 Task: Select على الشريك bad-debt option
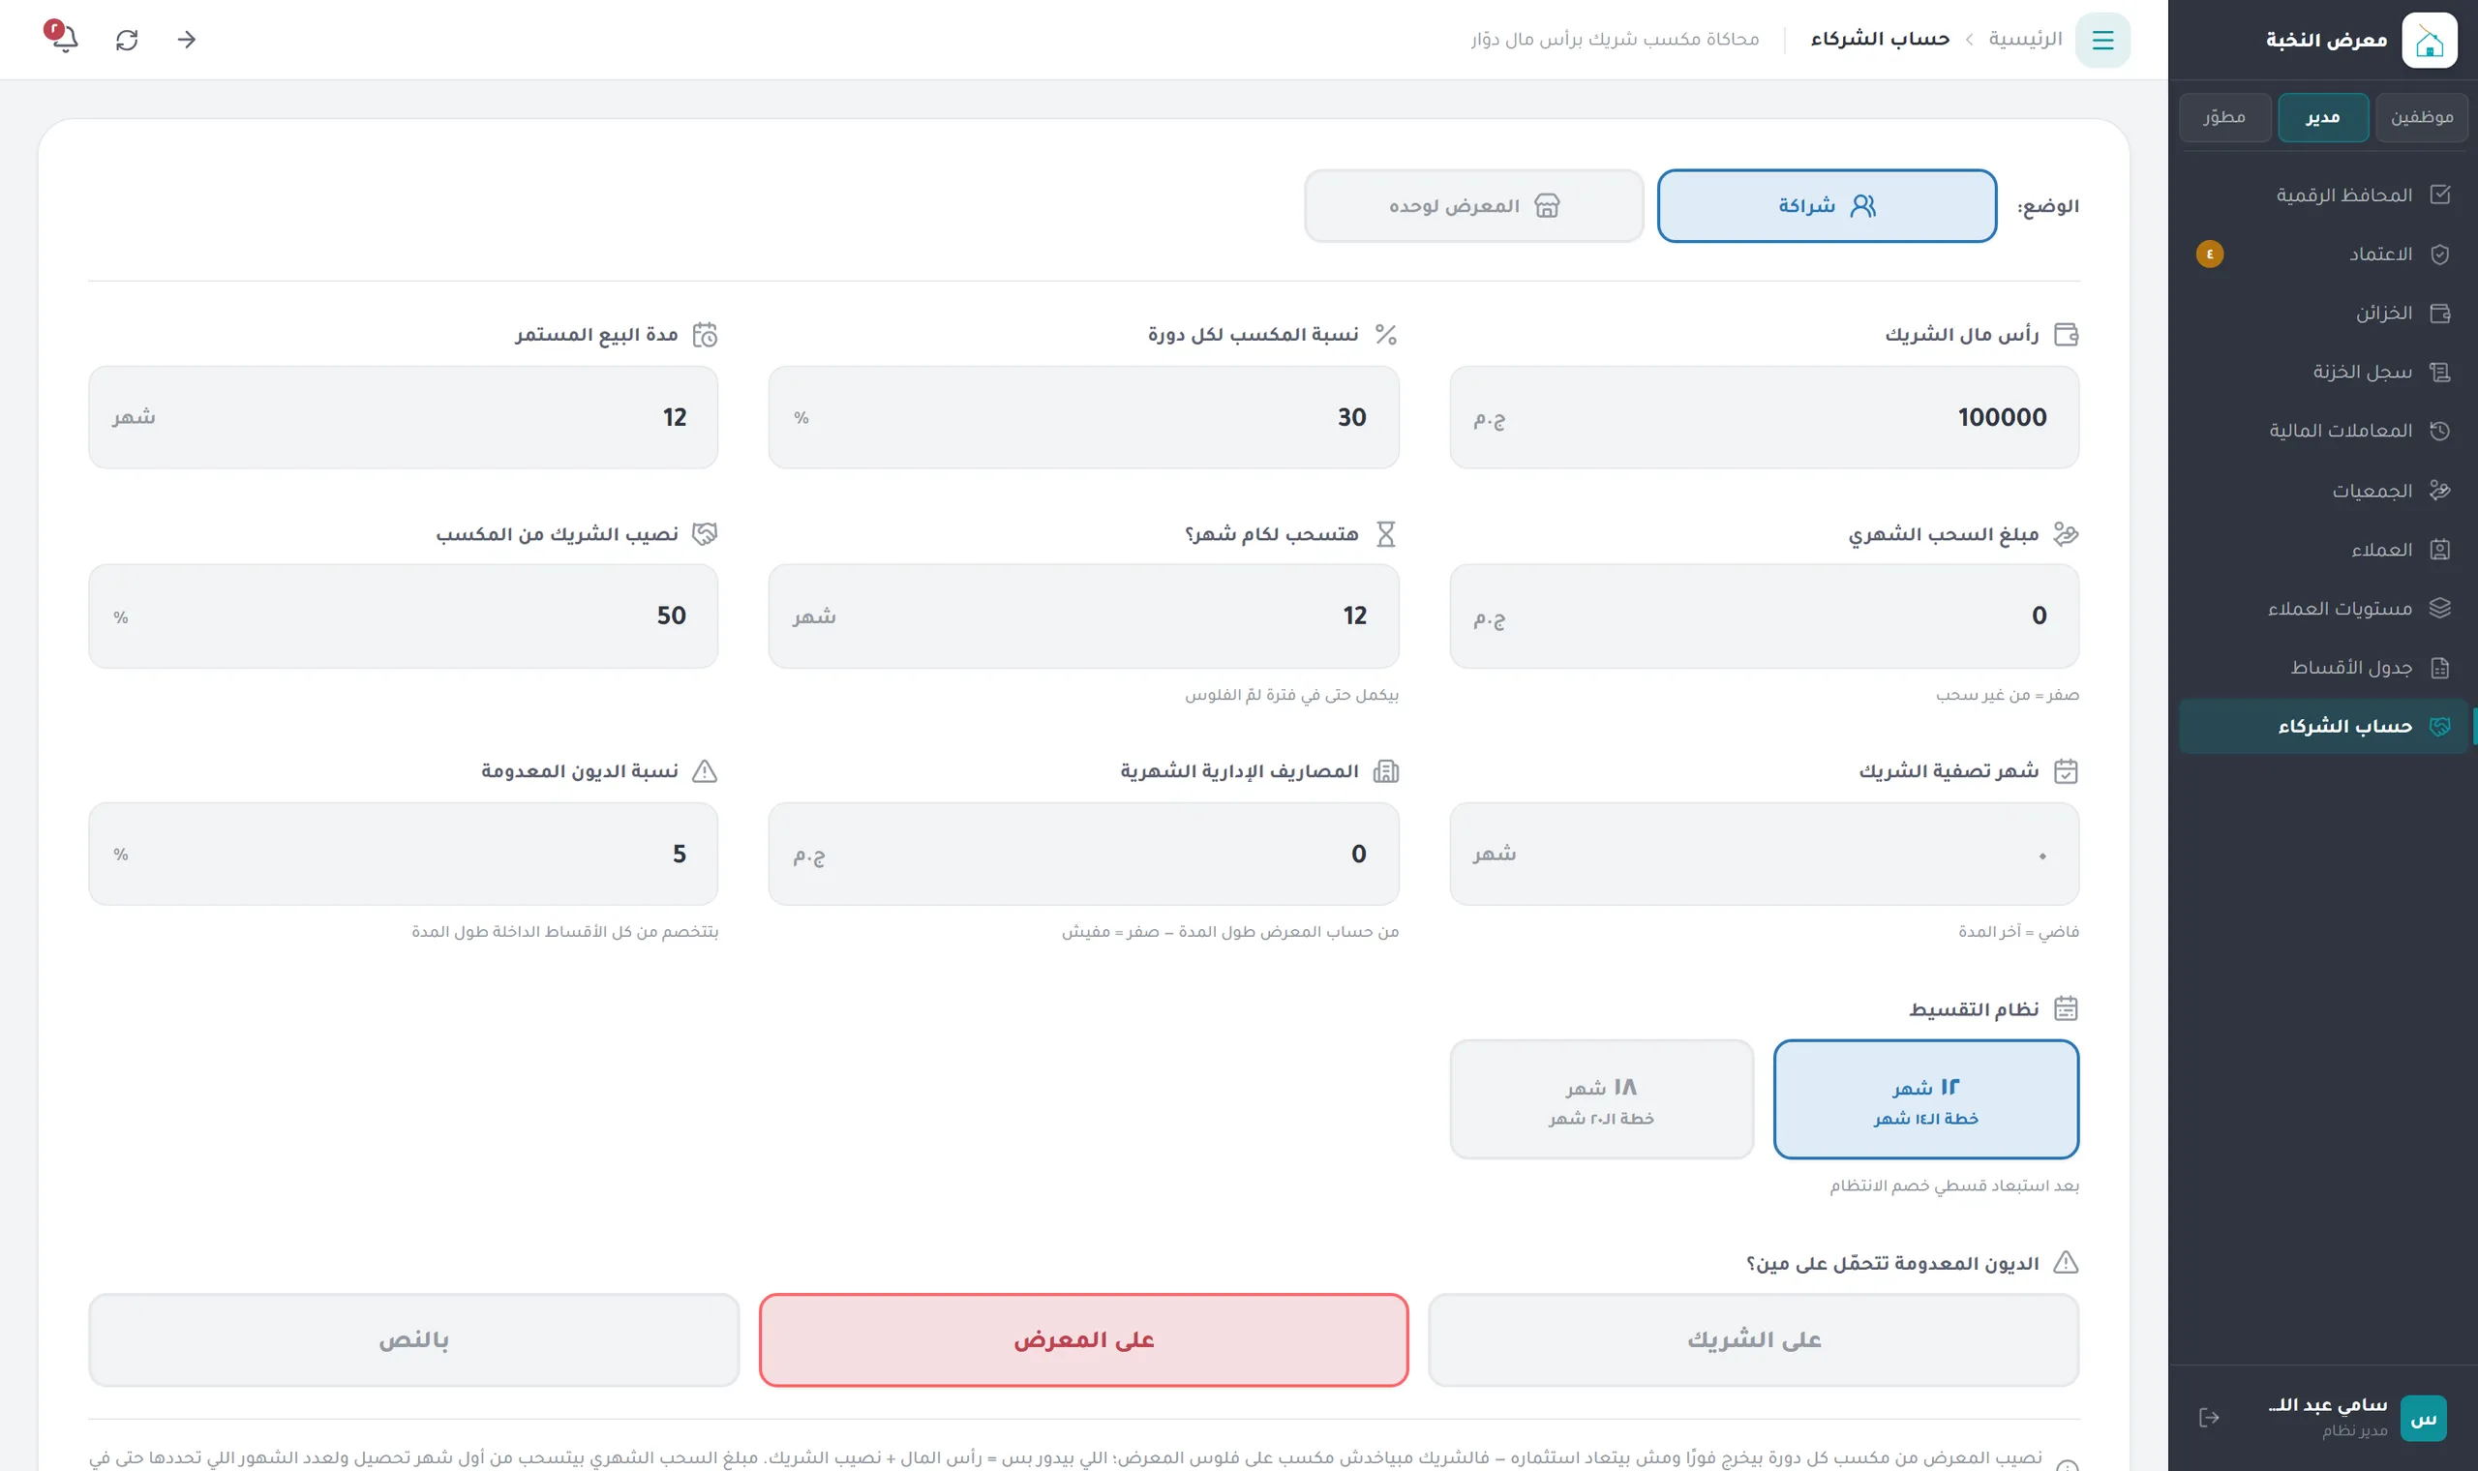[1753, 1340]
